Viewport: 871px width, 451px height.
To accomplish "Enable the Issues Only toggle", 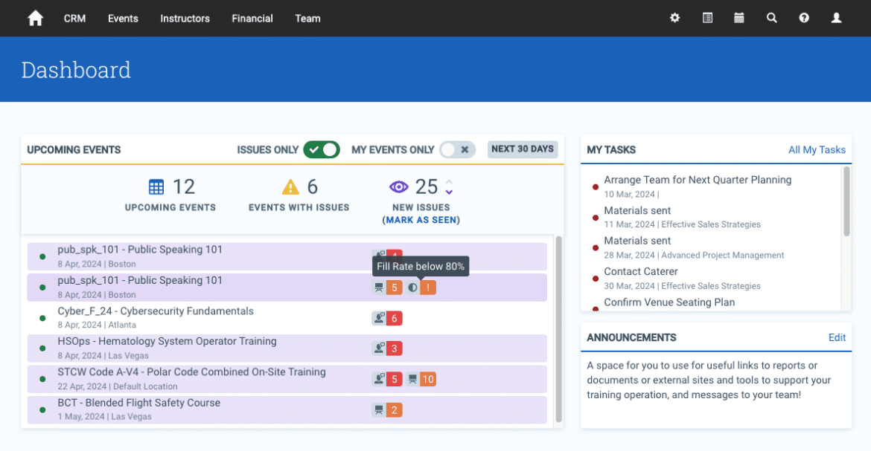I will 322,149.
